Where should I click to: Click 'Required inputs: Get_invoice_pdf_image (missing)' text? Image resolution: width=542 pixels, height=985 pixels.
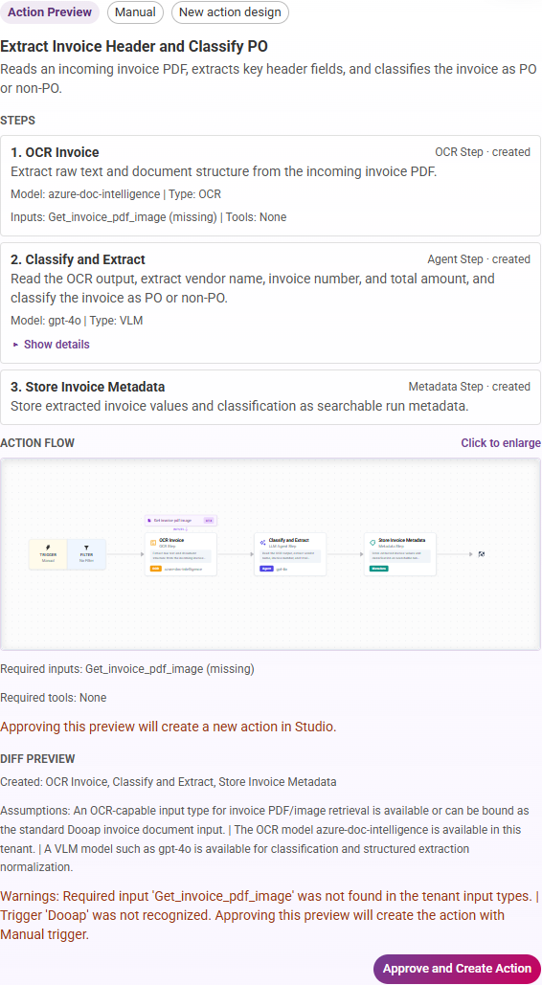[127, 669]
